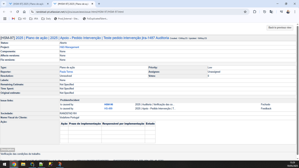Screen dimensions: 299x168
Task: Open the JIRA bookmarks folder
Action: pos(34,19)
